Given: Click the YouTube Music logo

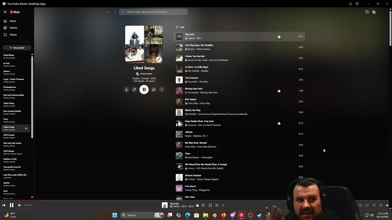Looking at the screenshot, I should [x=15, y=12].
